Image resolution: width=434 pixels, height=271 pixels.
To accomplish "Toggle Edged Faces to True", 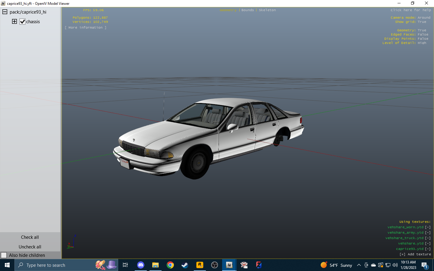I will pyautogui.click(x=423, y=34).
